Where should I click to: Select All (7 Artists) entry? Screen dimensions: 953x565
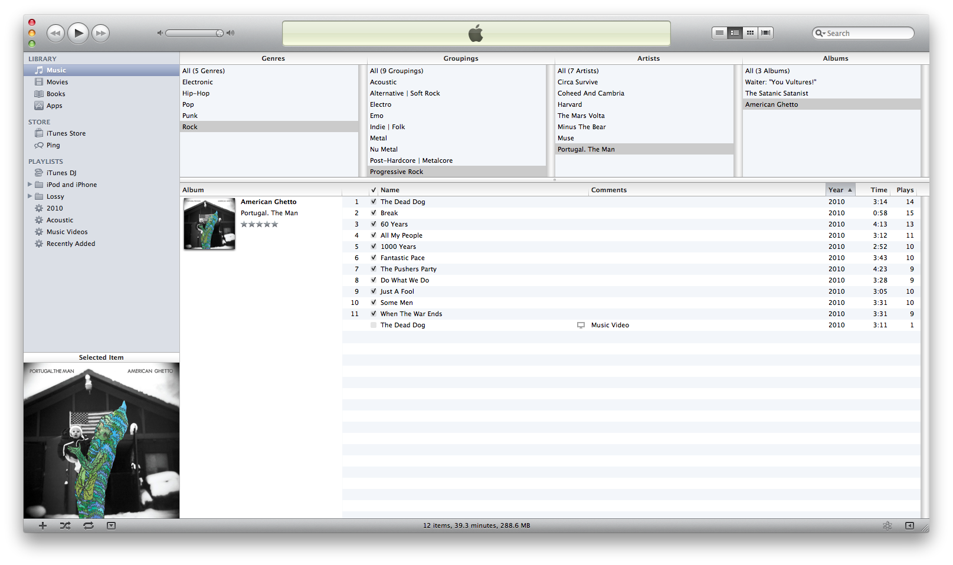(x=644, y=71)
